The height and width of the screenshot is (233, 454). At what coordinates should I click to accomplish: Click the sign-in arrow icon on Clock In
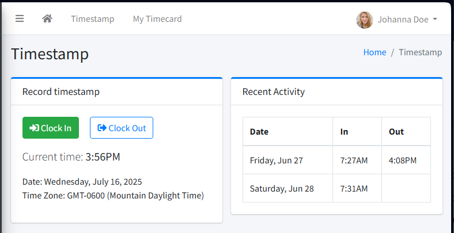(x=34, y=128)
